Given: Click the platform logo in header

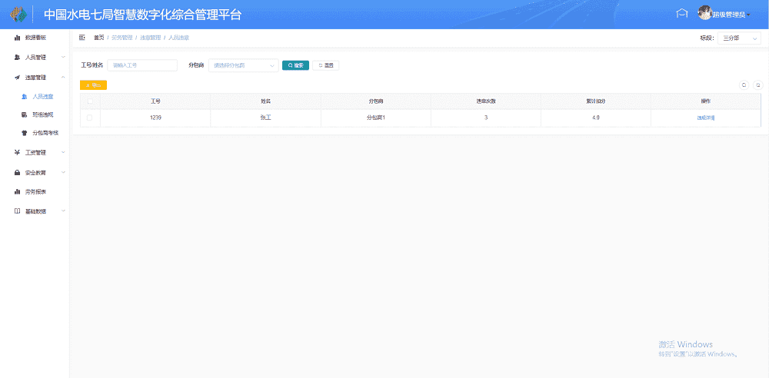Looking at the screenshot, I should [x=17, y=14].
